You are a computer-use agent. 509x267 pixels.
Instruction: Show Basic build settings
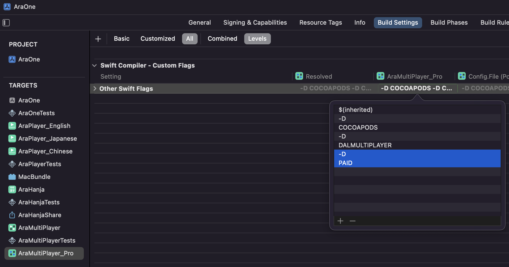(x=122, y=39)
